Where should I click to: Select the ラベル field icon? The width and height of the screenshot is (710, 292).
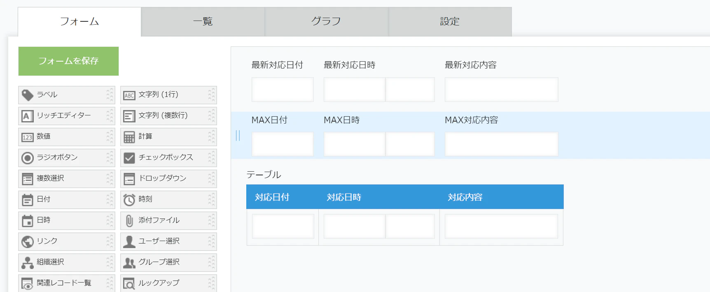coord(28,95)
